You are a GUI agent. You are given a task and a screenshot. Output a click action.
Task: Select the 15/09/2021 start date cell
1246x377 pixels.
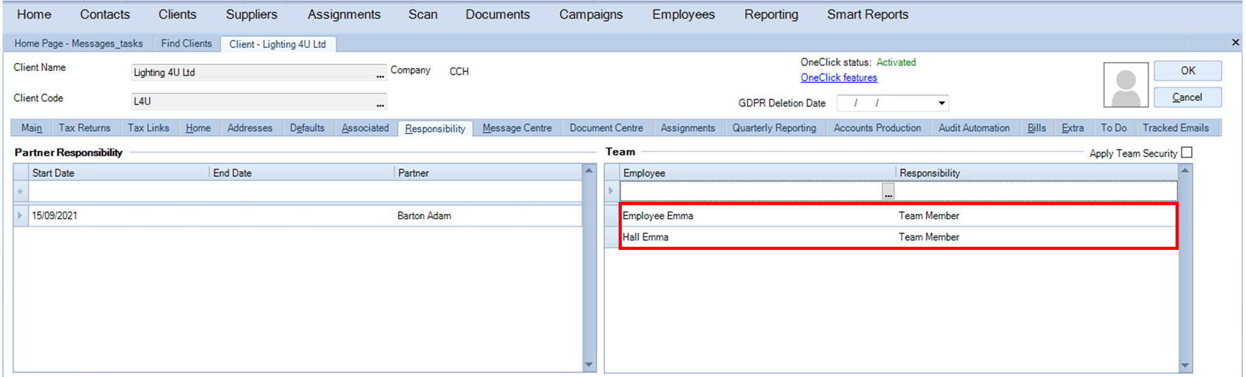click(118, 216)
